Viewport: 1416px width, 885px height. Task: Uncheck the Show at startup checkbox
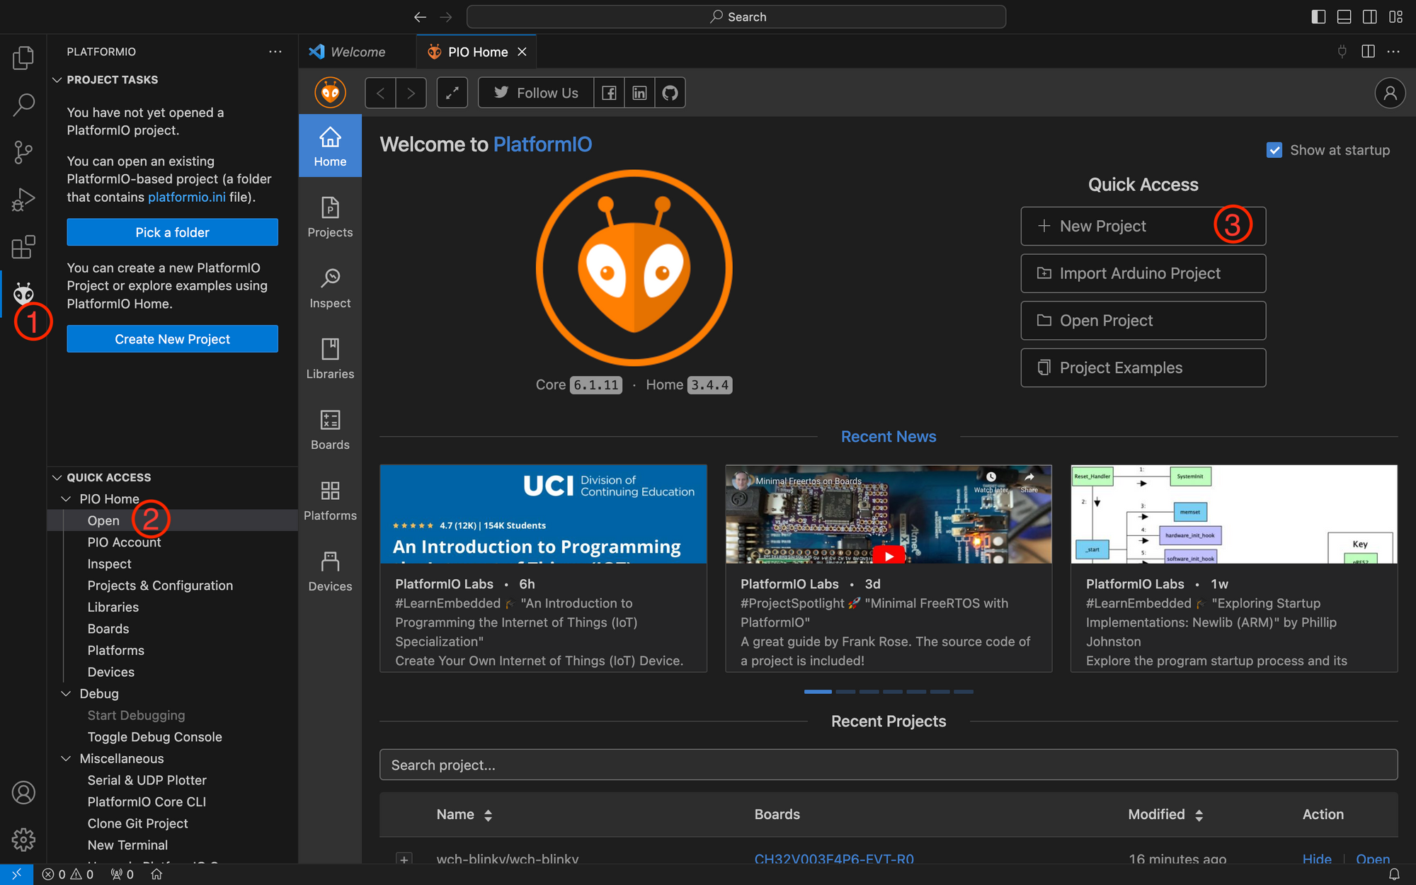coord(1274,150)
